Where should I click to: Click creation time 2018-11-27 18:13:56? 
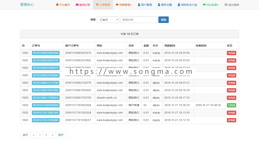(x=177, y=113)
